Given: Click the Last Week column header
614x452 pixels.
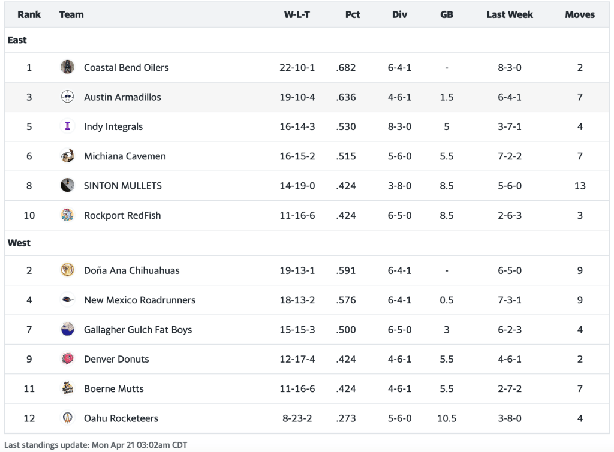Looking at the screenshot, I should point(510,14).
